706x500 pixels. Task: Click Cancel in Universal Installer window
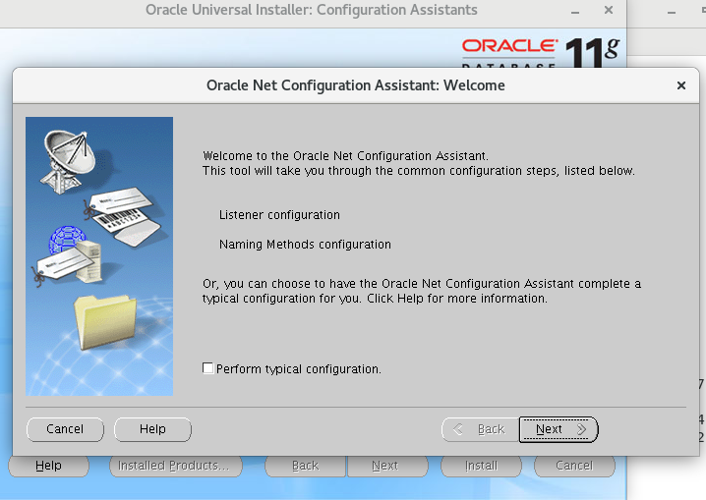574,466
